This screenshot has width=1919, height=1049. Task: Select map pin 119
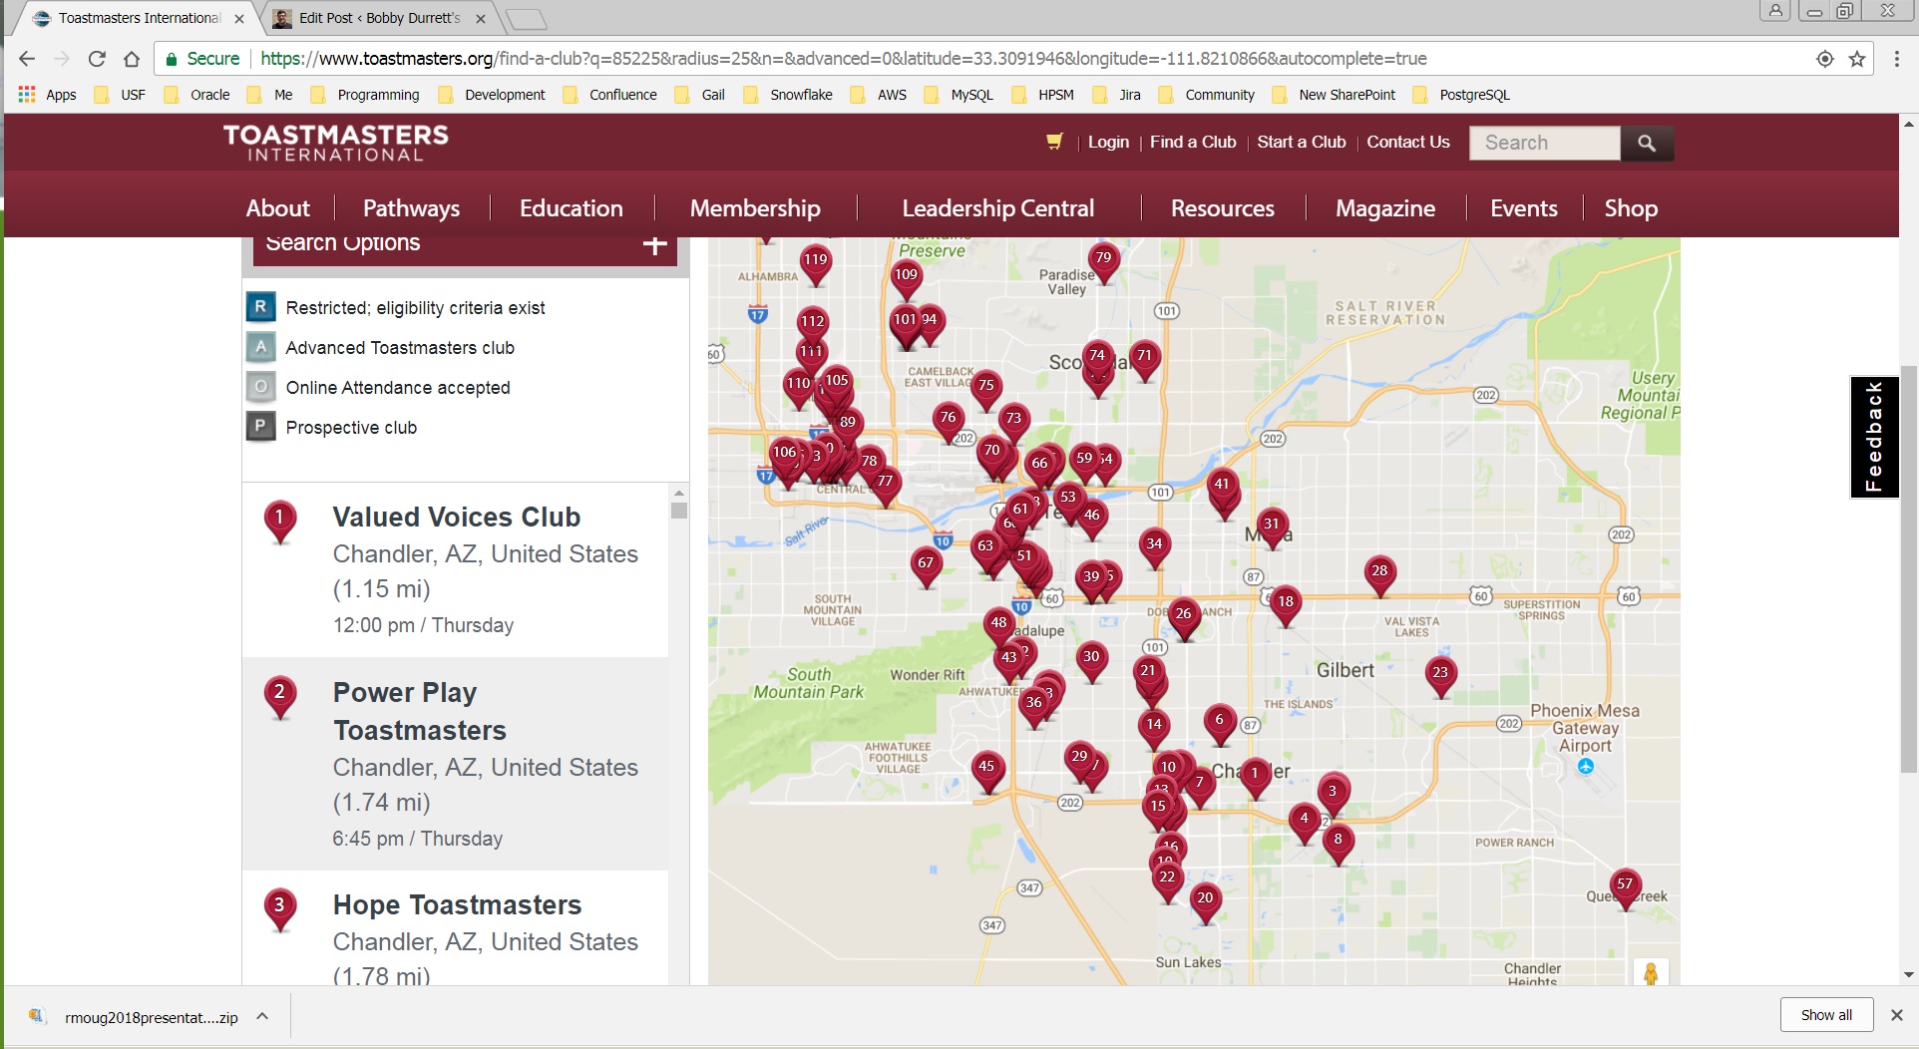click(816, 264)
